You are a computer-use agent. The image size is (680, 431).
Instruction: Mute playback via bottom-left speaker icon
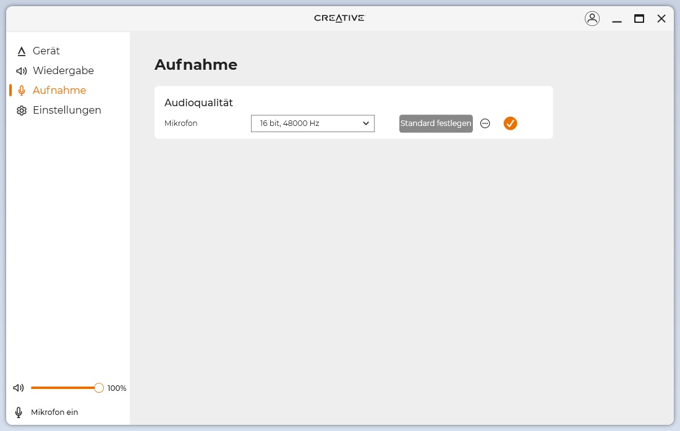tap(19, 388)
